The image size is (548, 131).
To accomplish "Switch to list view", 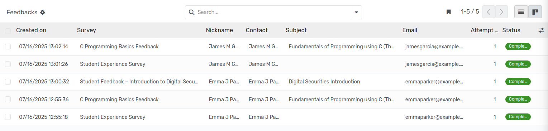I will (x=521, y=12).
